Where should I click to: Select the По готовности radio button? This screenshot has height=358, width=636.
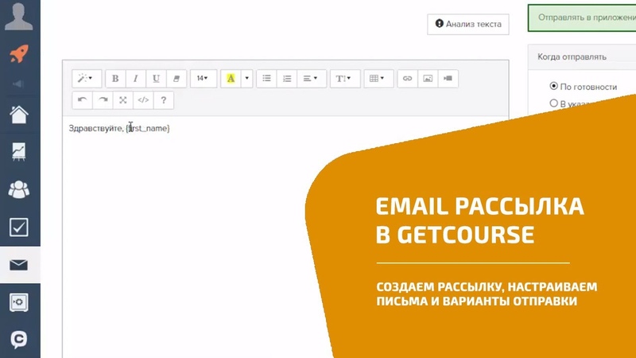553,86
